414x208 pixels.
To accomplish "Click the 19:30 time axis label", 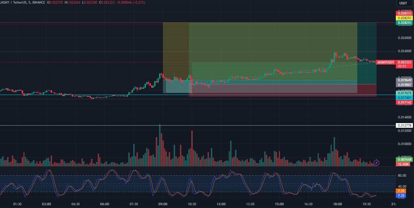I will click(367, 204).
